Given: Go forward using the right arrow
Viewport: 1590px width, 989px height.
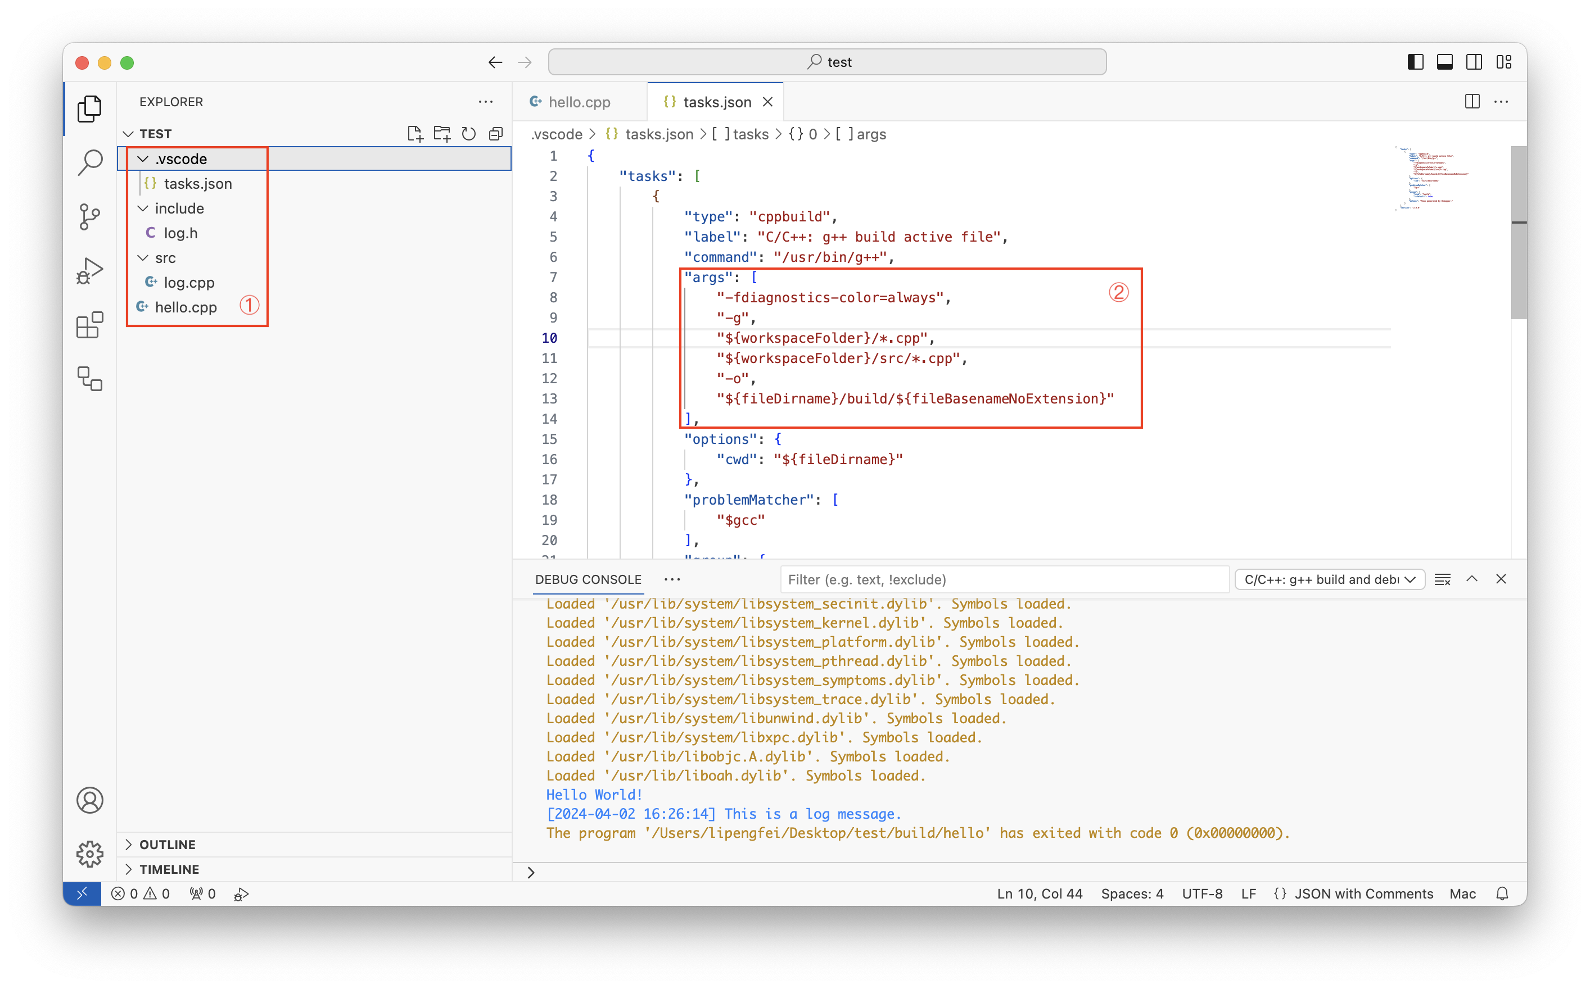Looking at the screenshot, I should coord(525,62).
